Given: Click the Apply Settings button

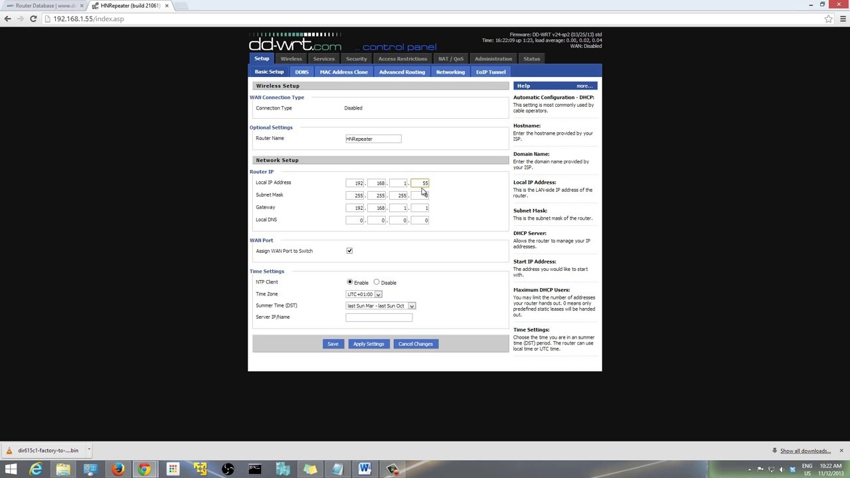Looking at the screenshot, I should coord(369,344).
